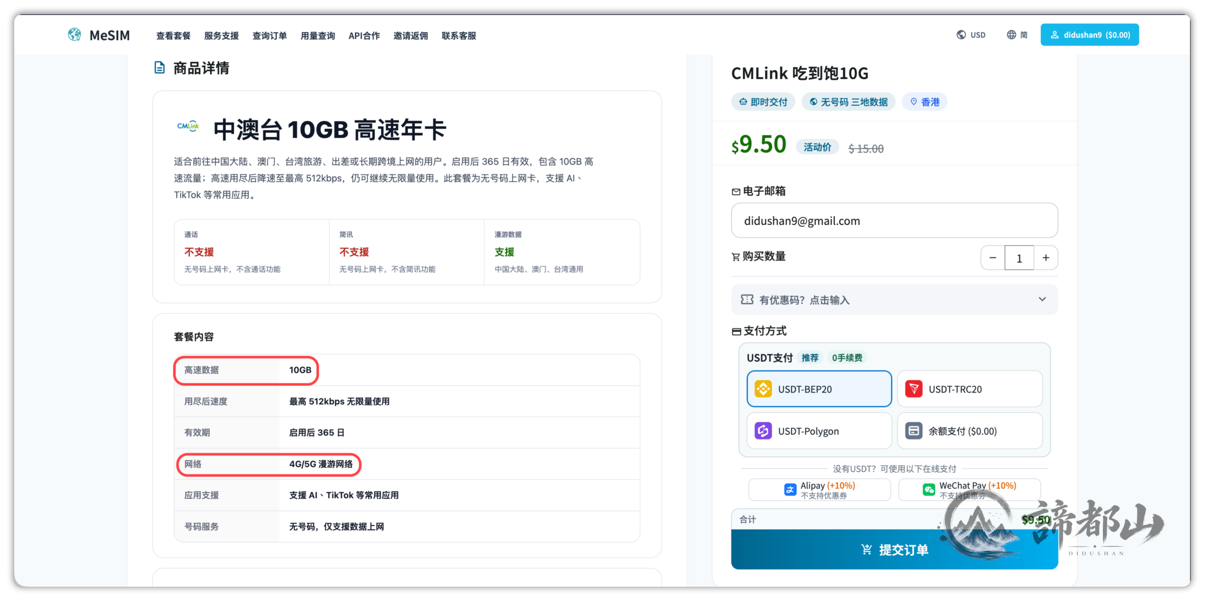Open API合作 navigation item

364,36
